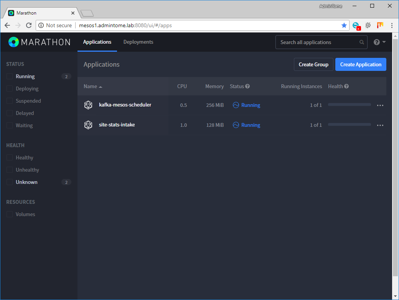
Task: Check the Healthy health filter
Action: point(9,157)
